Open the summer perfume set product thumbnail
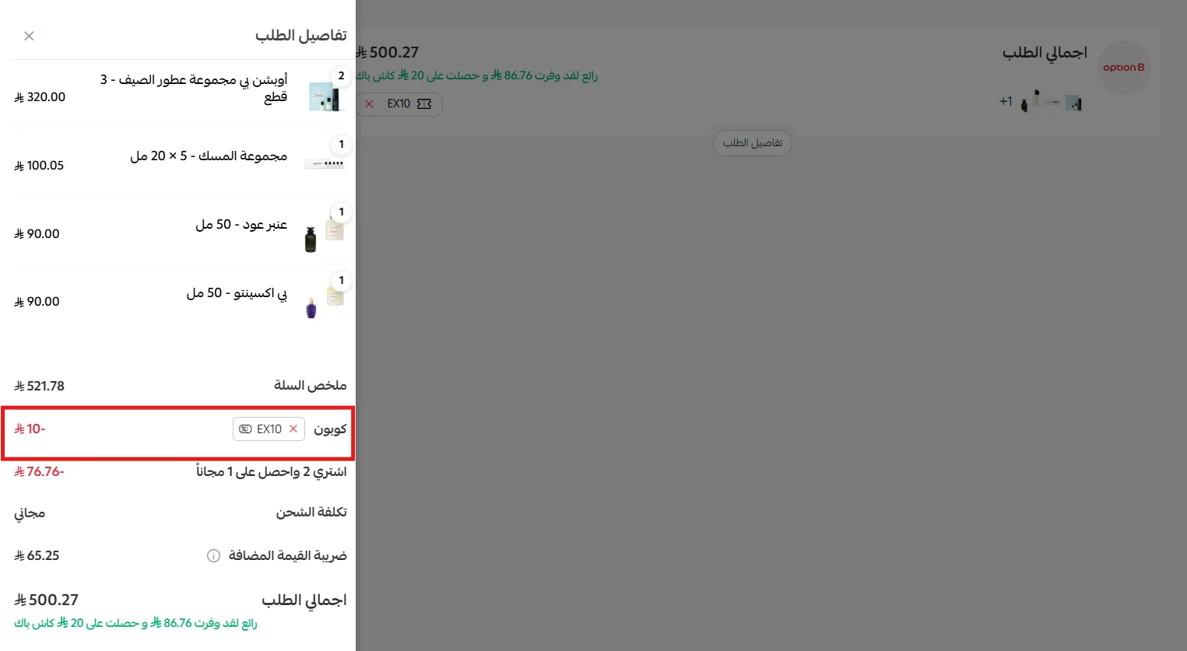This screenshot has height=651, width=1187. 324,96
